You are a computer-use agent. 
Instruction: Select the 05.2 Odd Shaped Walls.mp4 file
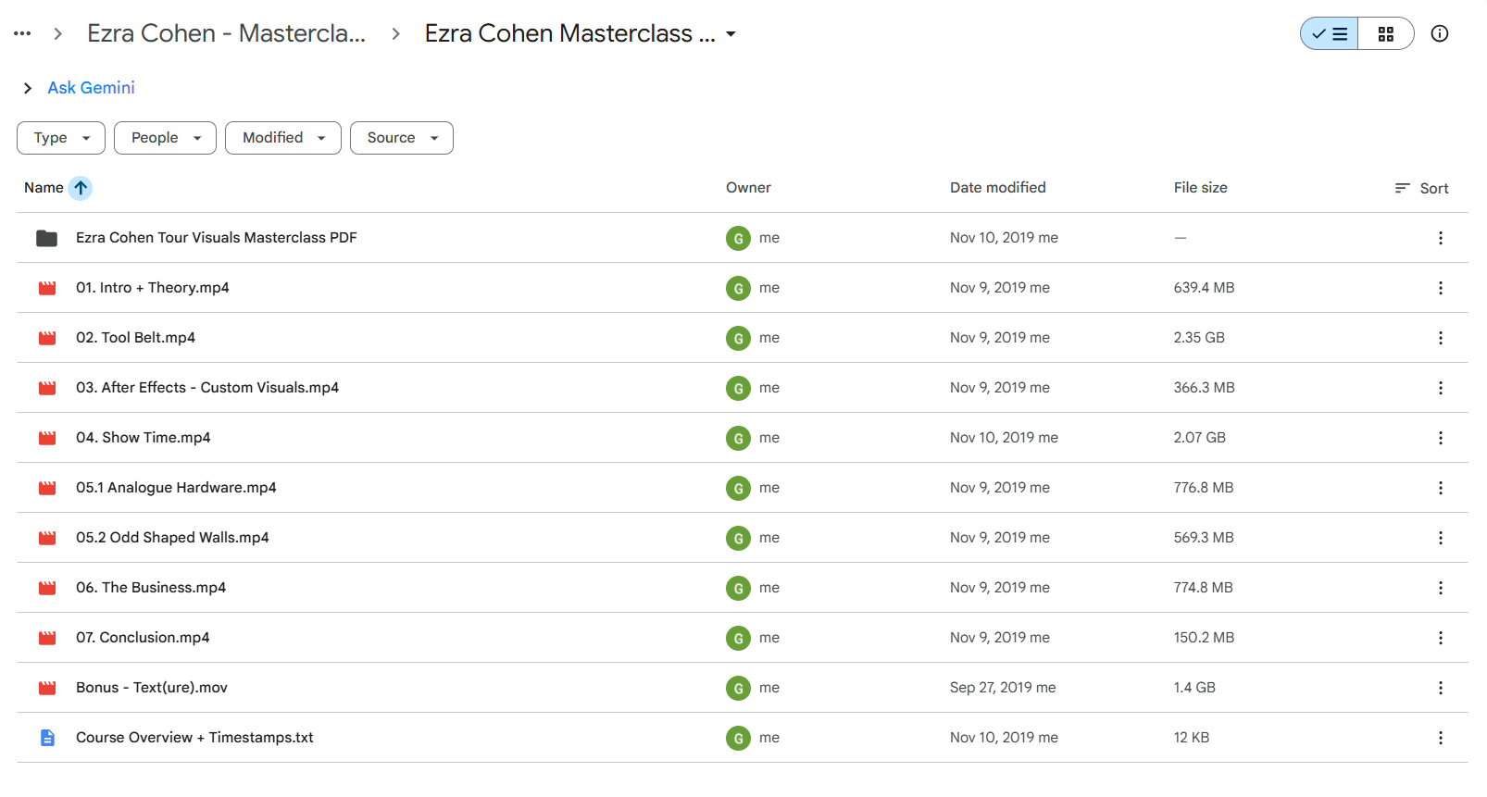click(743, 538)
